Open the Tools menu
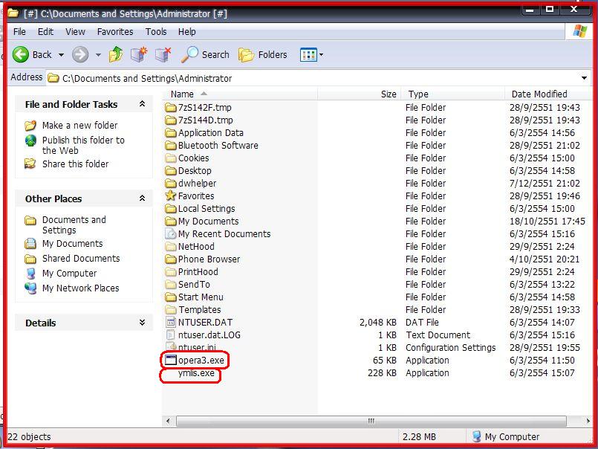 156,32
